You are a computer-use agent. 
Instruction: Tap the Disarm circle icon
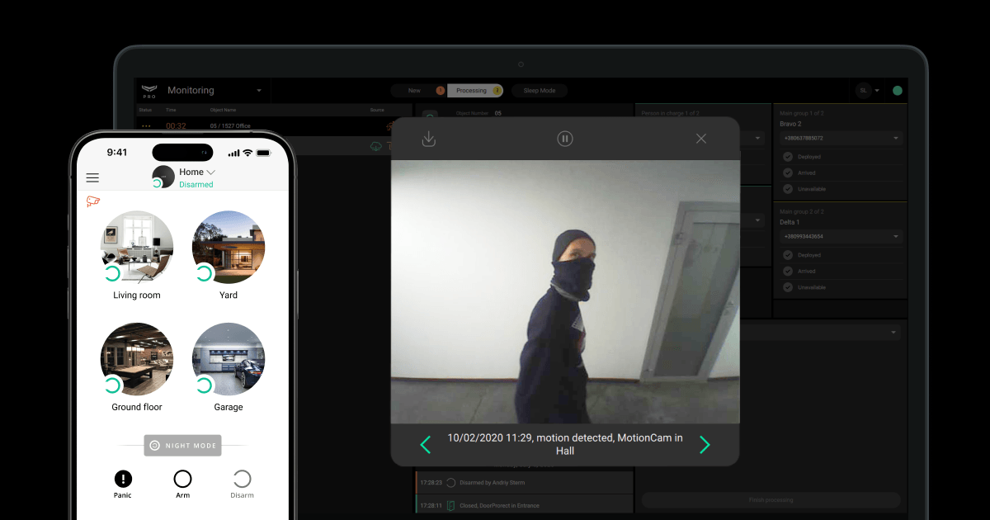[242, 479]
